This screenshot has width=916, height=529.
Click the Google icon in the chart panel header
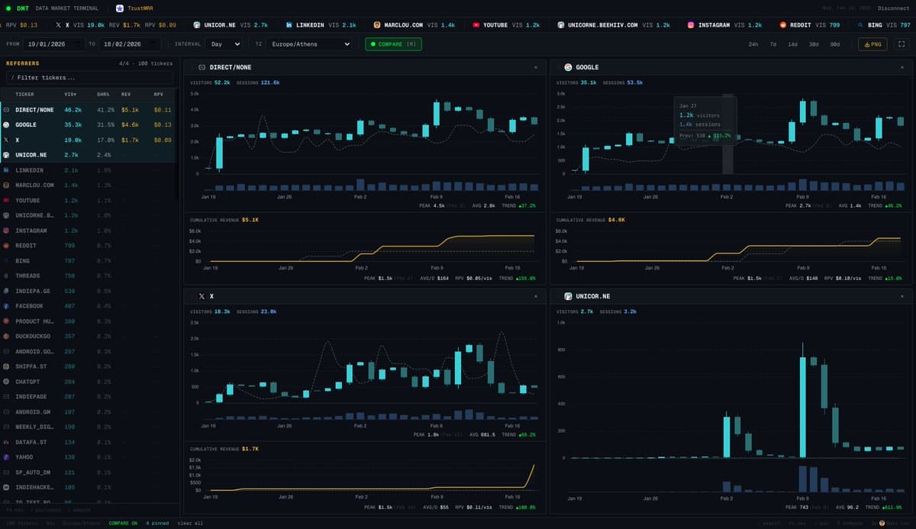[568, 67]
